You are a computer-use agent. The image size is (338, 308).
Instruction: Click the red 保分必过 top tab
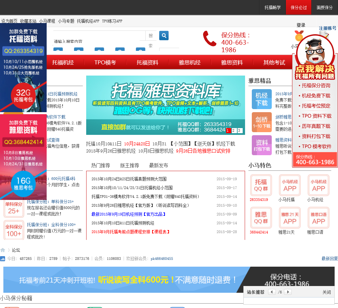tap(298, 7)
